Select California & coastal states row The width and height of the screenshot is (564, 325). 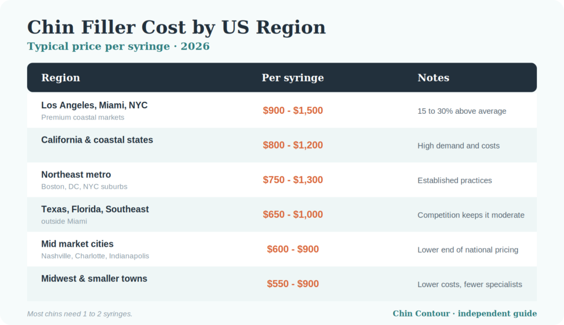(x=282, y=145)
